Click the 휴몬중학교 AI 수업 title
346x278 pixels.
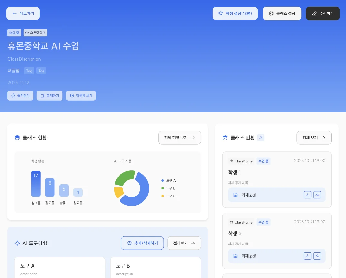coord(43,46)
